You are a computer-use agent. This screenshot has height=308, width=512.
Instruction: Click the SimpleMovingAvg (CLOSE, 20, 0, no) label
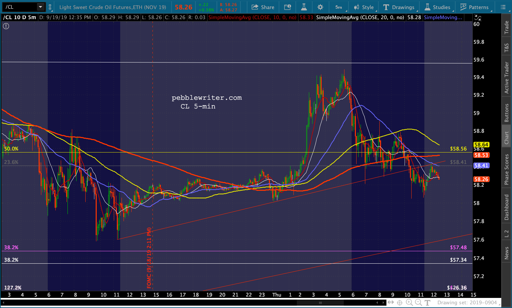(x=360, y=17)
